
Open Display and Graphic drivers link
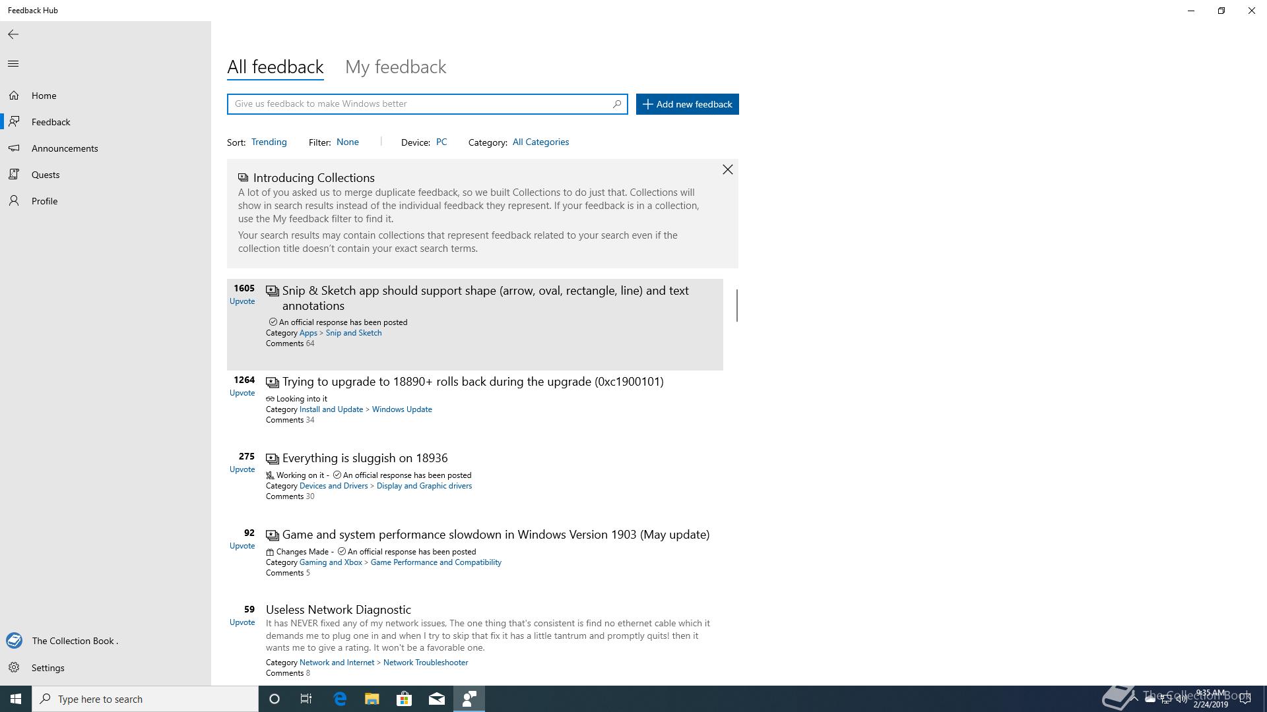(x=424, y=486)
